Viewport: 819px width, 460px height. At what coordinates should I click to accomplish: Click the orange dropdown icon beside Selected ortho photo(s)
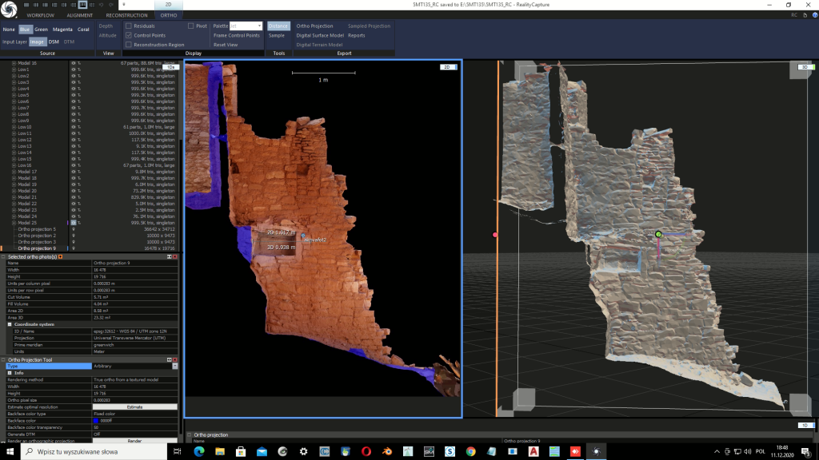[61, 256]
